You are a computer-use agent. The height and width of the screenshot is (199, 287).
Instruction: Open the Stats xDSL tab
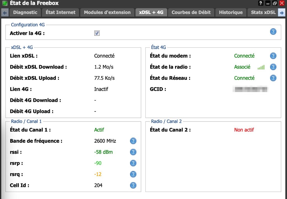coord(263,12)
